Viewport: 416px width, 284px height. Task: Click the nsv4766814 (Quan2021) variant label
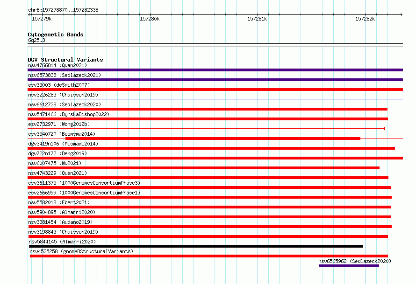[x=57, y=65]
